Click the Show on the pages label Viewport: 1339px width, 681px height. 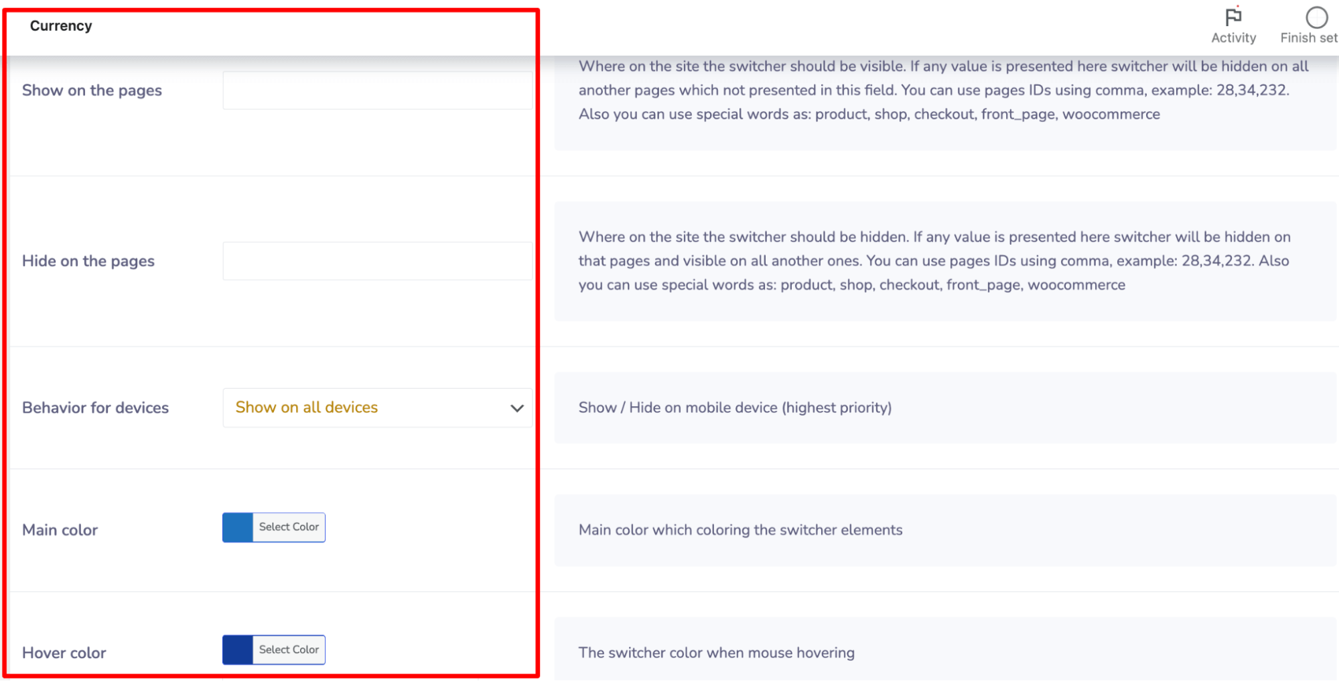point(92,90)
